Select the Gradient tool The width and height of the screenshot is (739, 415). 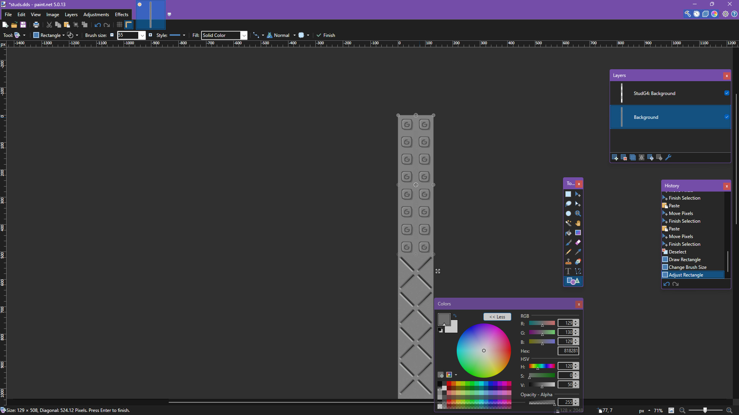tap(578, 233)
